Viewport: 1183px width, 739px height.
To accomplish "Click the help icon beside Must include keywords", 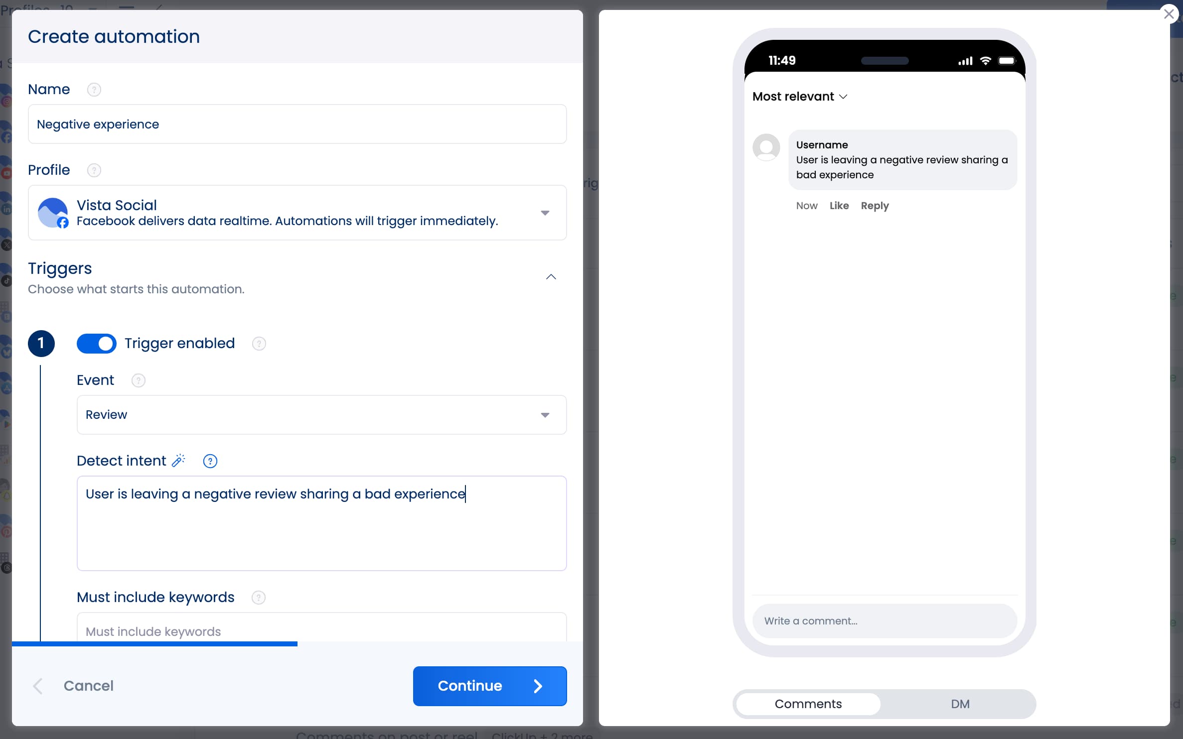I will coord(259,597).
